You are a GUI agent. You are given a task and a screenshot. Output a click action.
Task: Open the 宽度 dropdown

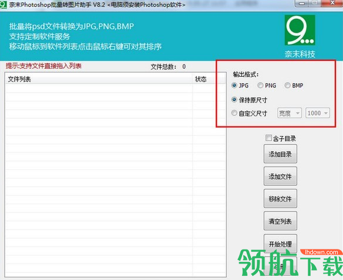tap(290, 113)
